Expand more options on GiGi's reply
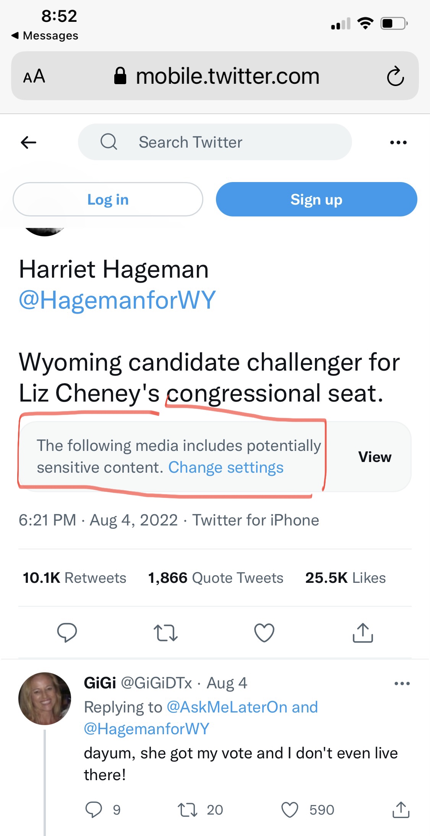The width and height of the screenshot is (430, 836). coord(402,683)
